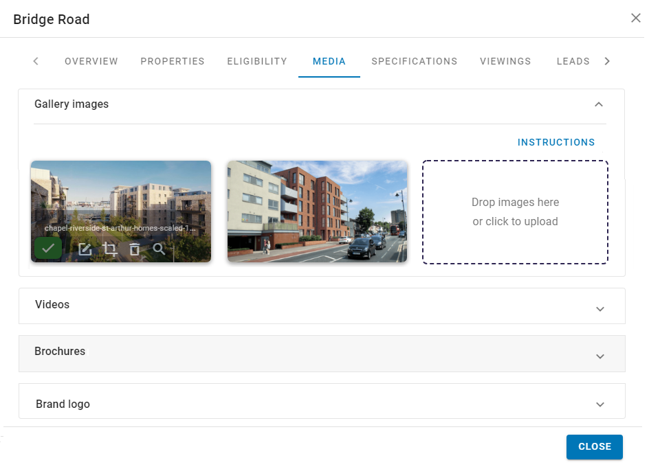
Task: Click the edit icon on the chapel-riverside image
Action: 85,249
